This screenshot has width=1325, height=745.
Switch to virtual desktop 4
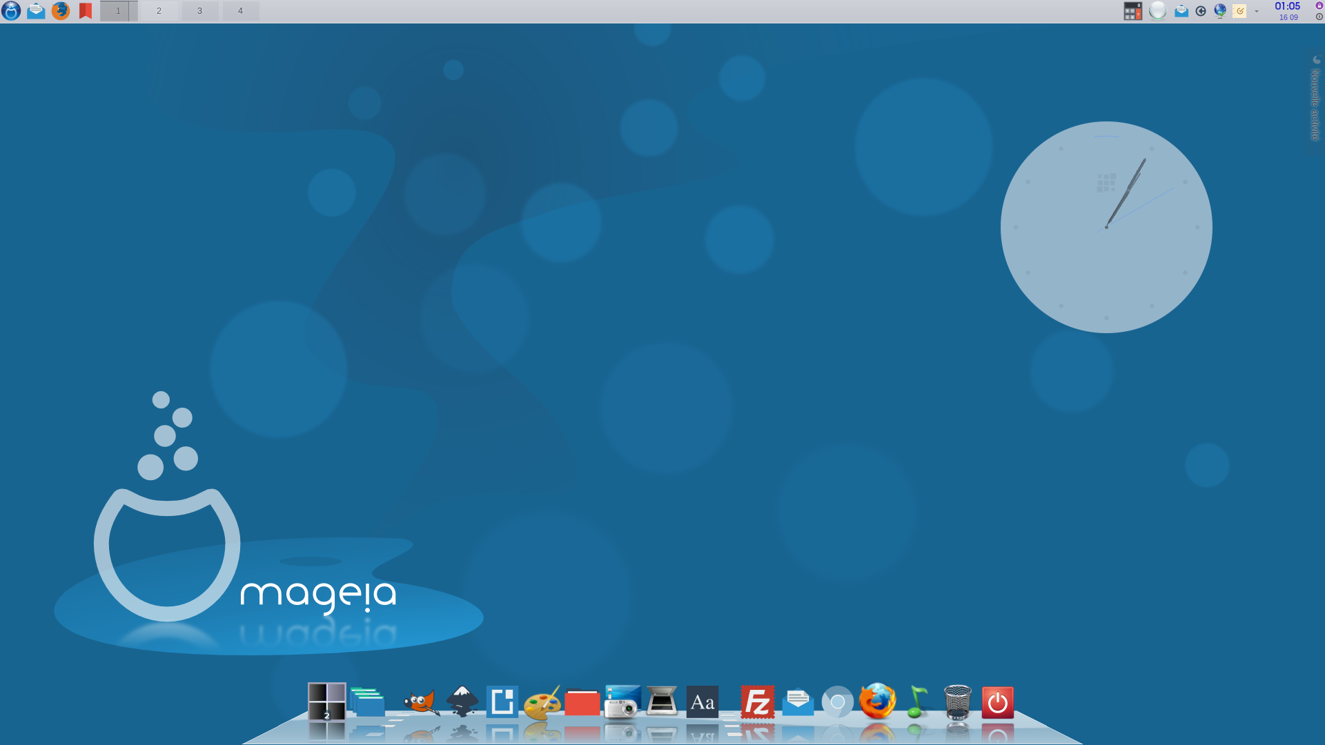tap(240, 11)
